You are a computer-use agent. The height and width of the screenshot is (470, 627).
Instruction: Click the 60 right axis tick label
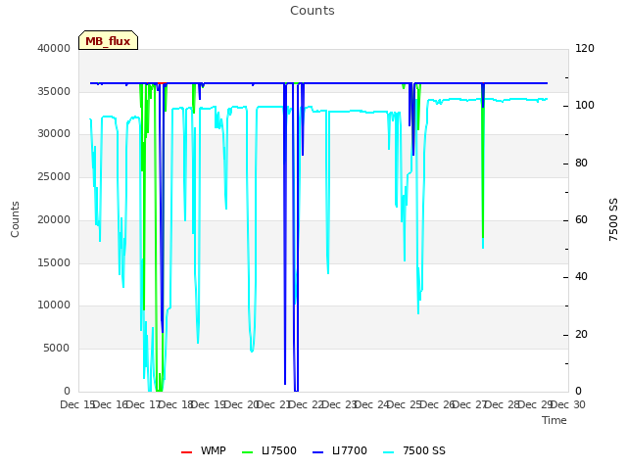pos(581,219)
